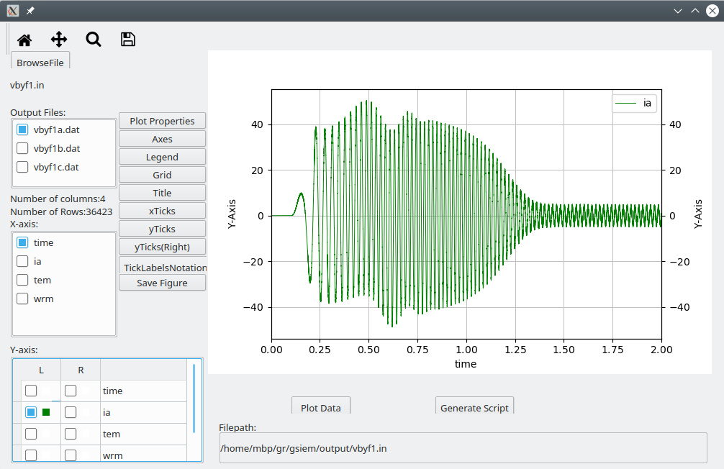This screenshot has width=724, height=469.
Task: Toggle the vbyf1a.dat output file checkbox
Action: click(22, 130)
